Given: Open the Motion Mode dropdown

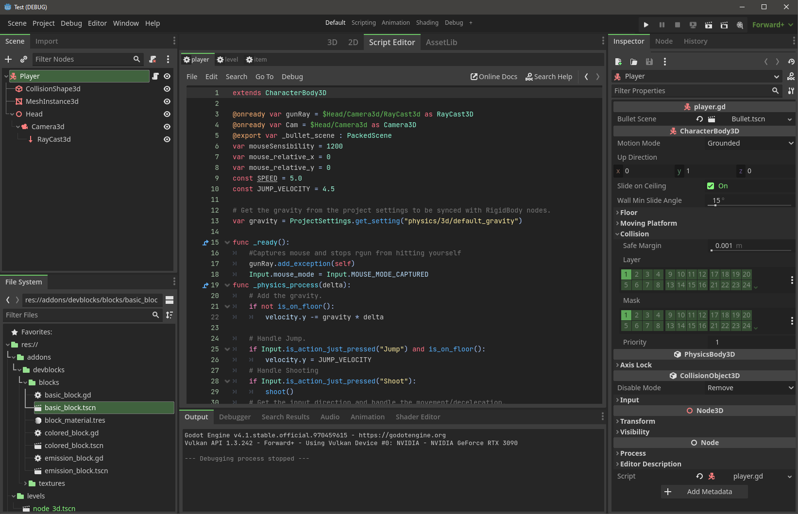Looking at the screenshot, I should coord(749,143).
